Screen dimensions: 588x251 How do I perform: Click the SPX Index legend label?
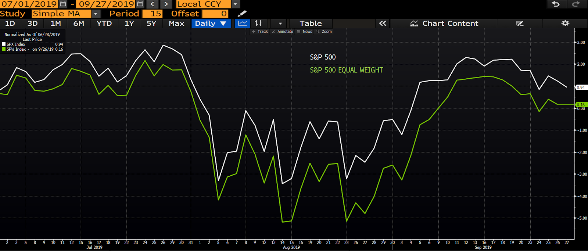point(16,44)
